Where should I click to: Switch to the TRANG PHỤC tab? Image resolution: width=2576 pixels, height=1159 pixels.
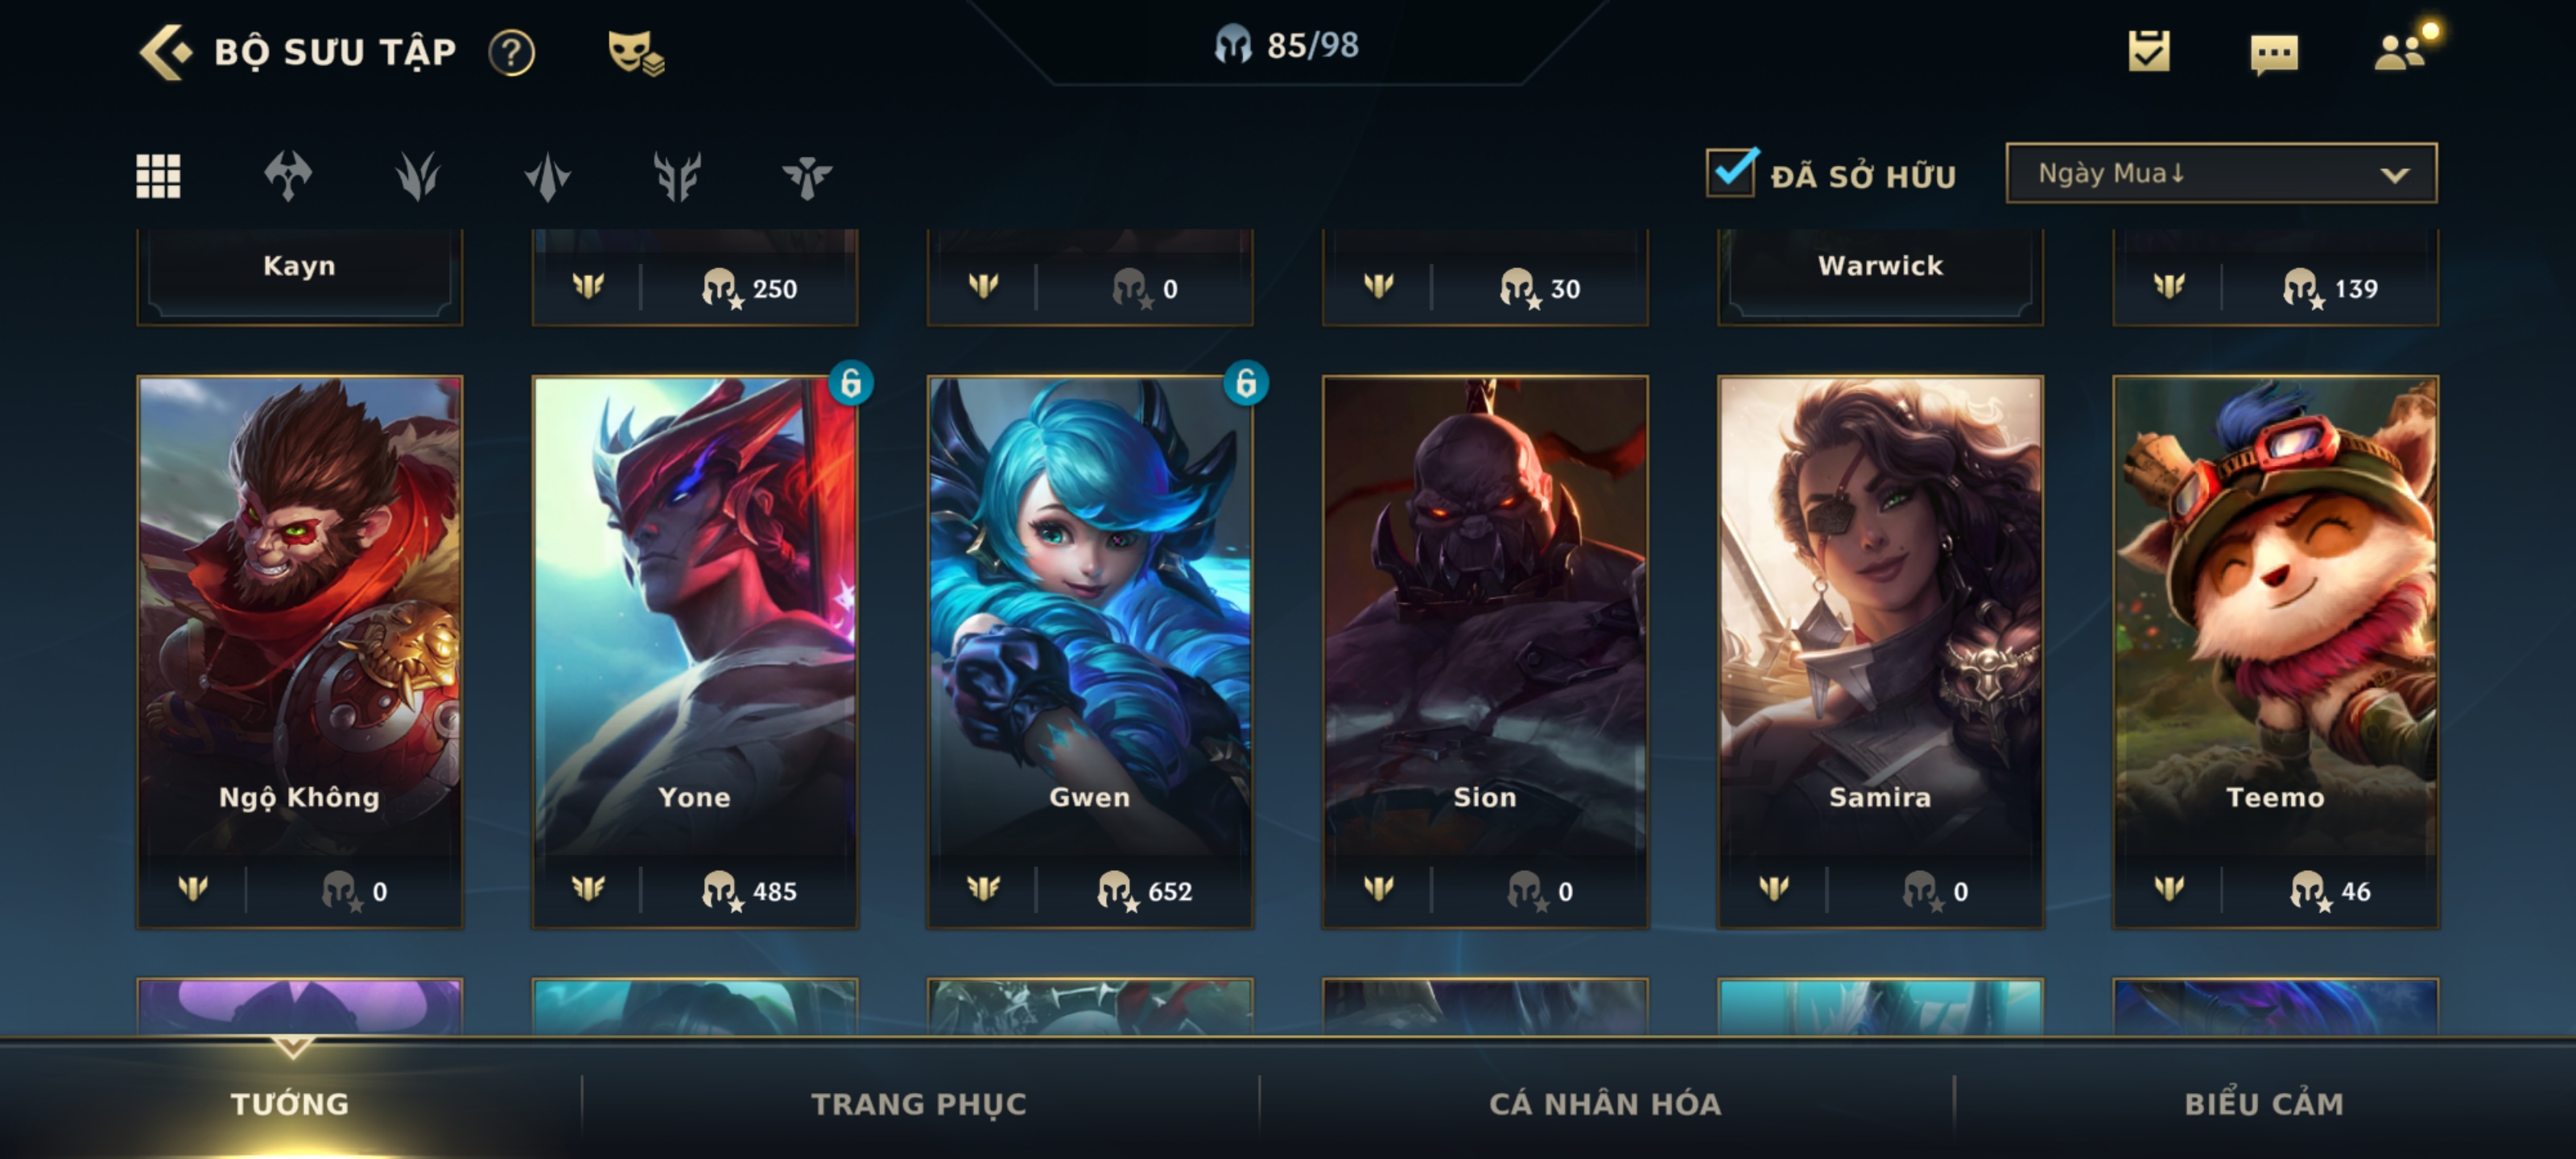[918, 1103]
